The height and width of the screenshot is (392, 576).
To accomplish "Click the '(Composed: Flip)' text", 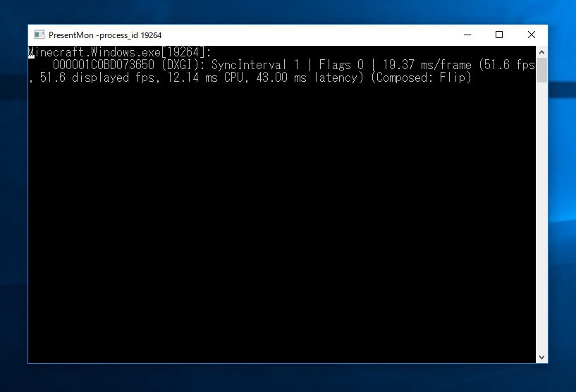I will [x=421, y=78].
